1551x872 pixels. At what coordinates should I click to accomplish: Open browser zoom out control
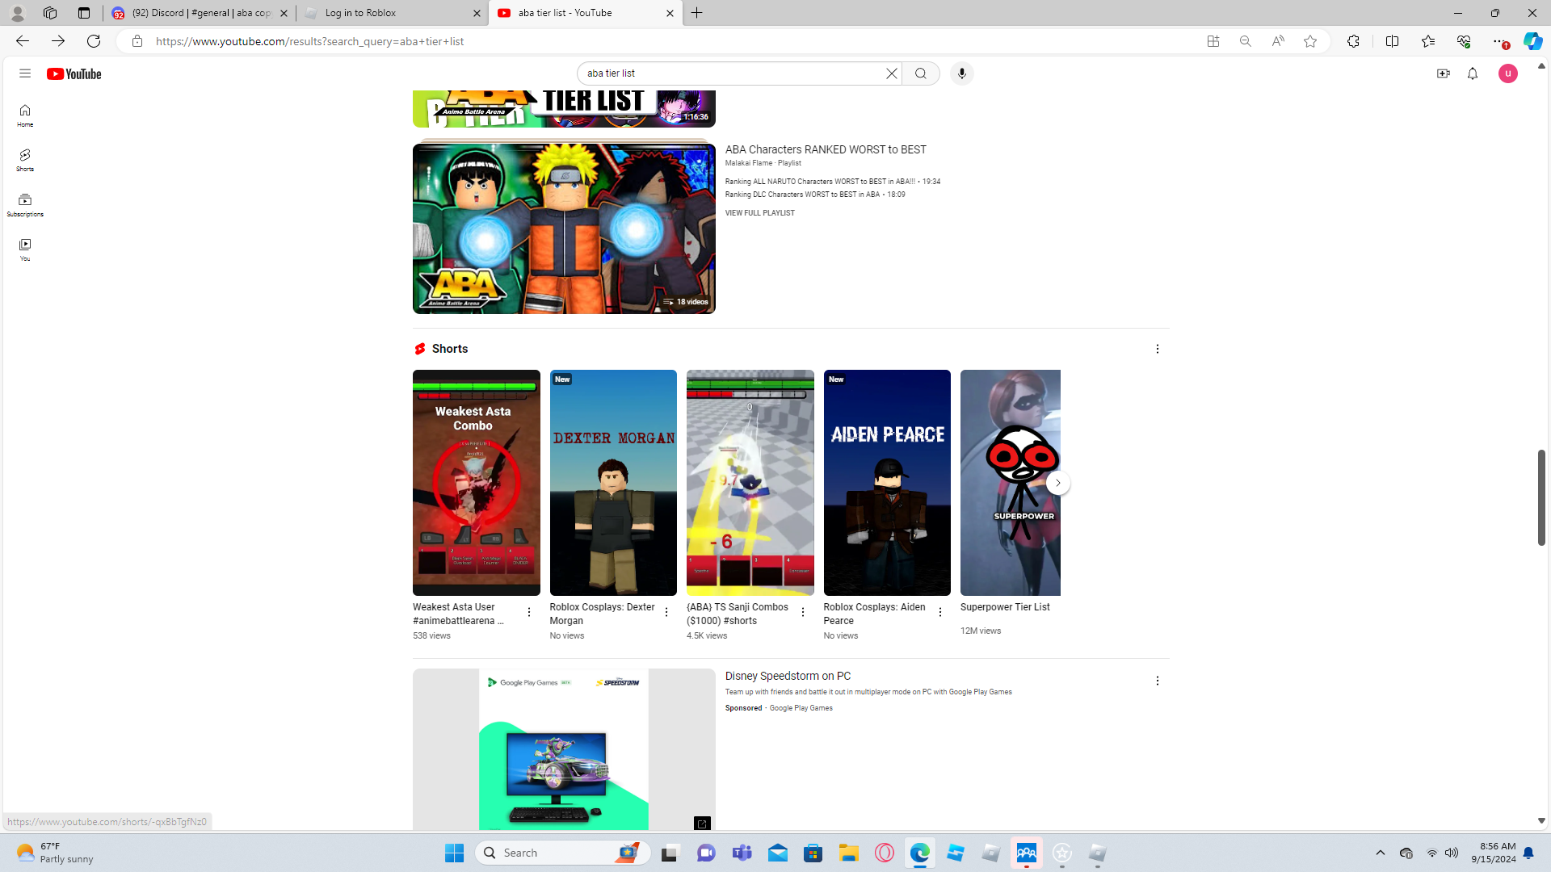pyautogui.click(x=1246, y=41)
